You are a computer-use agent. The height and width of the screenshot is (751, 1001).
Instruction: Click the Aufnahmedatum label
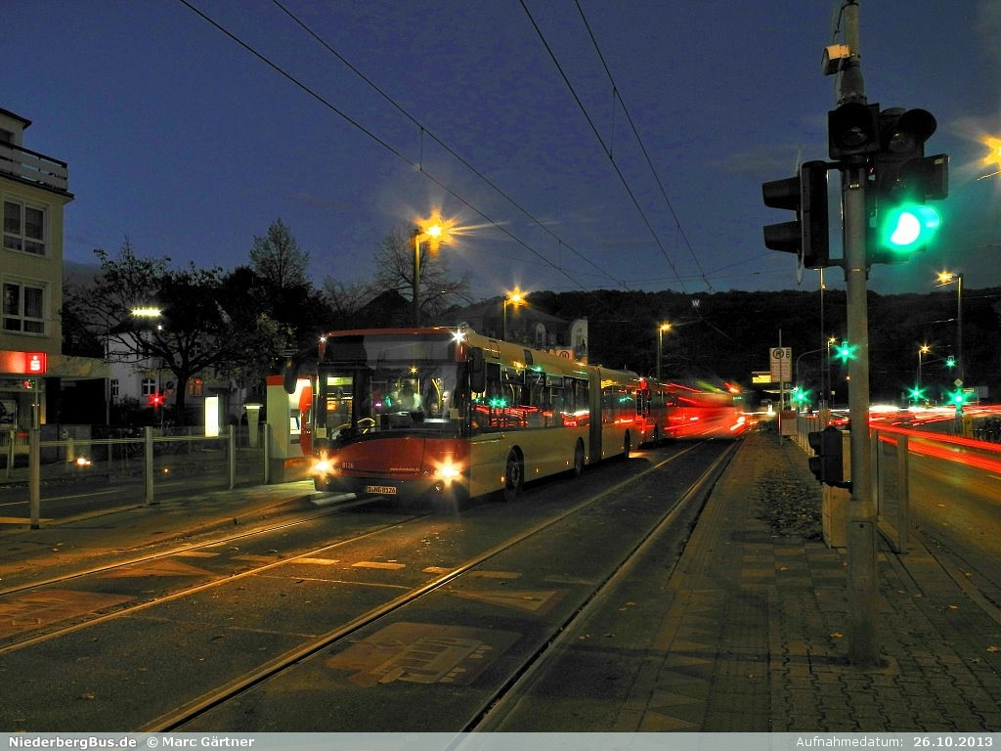tap(849, 742)
